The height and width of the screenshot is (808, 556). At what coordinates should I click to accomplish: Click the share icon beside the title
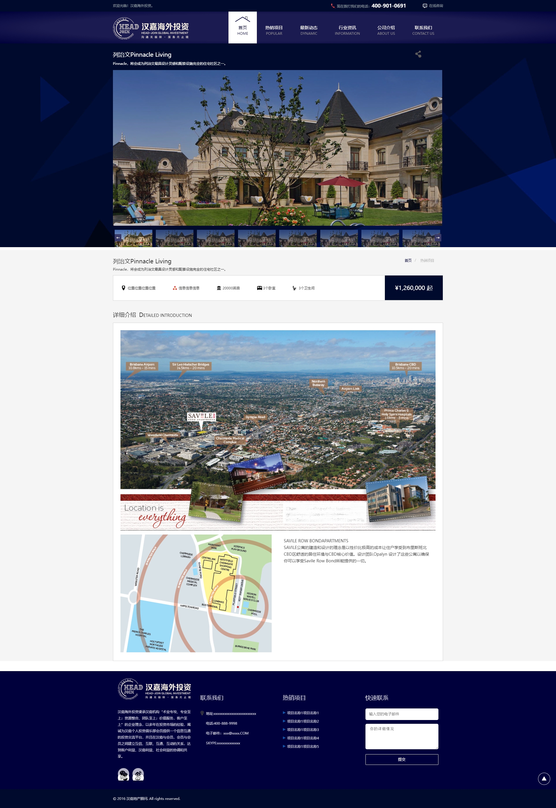coord(418,54)
